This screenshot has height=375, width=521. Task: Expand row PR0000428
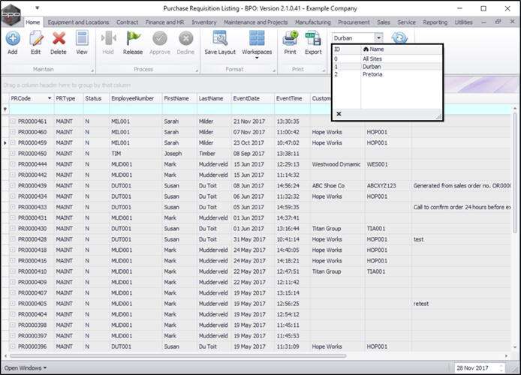[x=13, y=239]
